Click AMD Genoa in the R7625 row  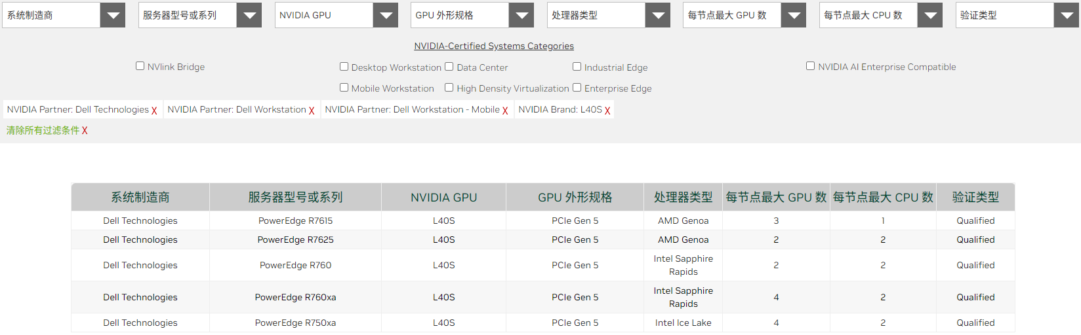click(683, 239)
